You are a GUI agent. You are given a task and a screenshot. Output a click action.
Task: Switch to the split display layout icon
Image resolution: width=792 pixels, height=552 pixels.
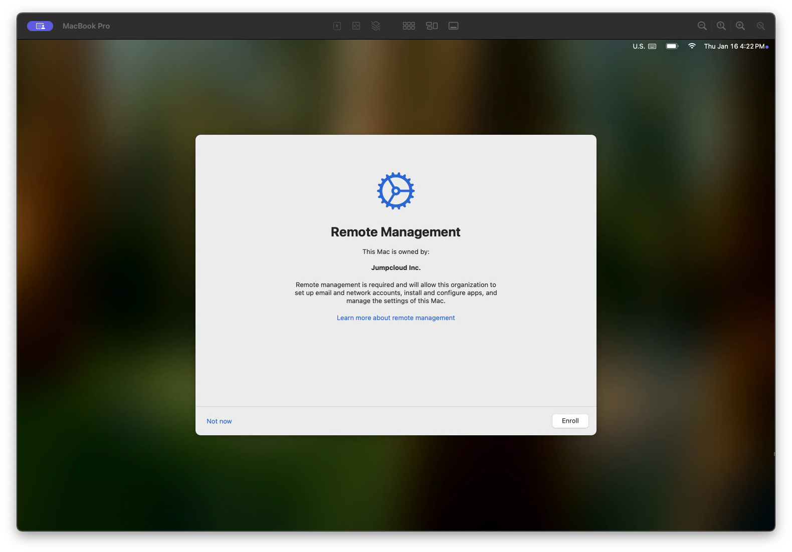(x=432, y=26)
